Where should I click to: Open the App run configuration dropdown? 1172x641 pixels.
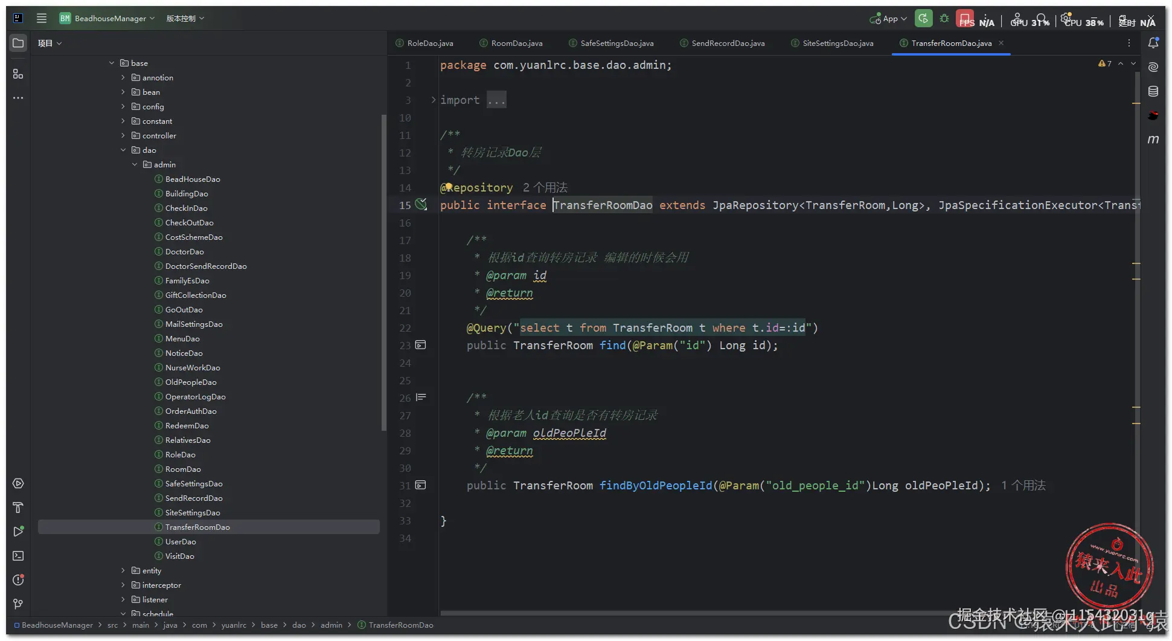tap(888, 19)
